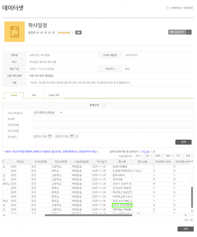The image size is (197, 237).
Task: Switch to the Open API tab
Action: point(54,95)
